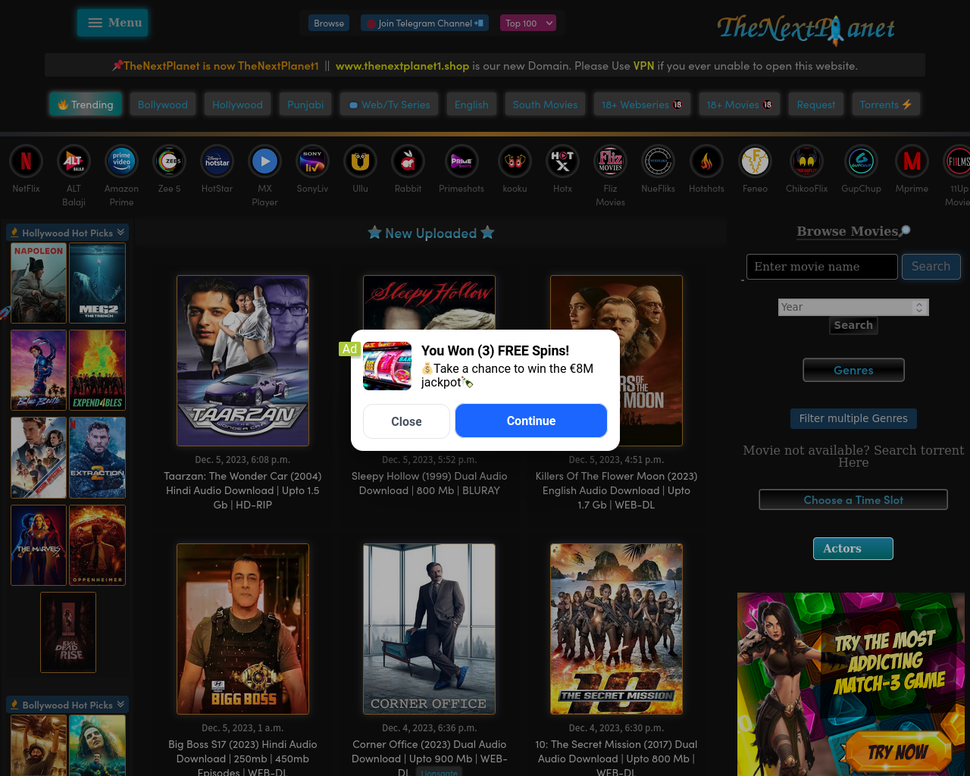The image size is (970, 776).
Task: Open the Ullu platform icon
Action: [360, 161]
